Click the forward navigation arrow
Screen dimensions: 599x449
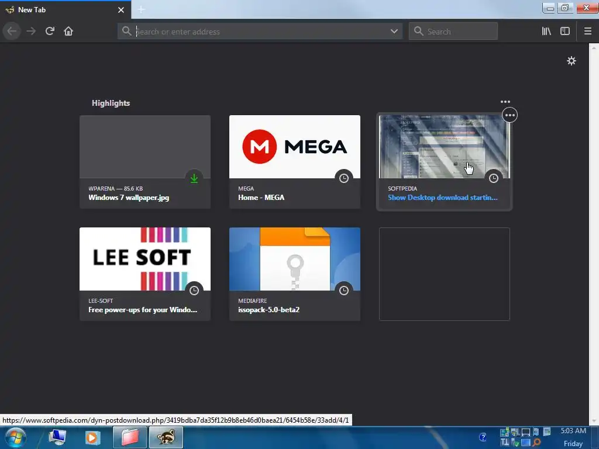pyautogui.click(x=31, y=31)
